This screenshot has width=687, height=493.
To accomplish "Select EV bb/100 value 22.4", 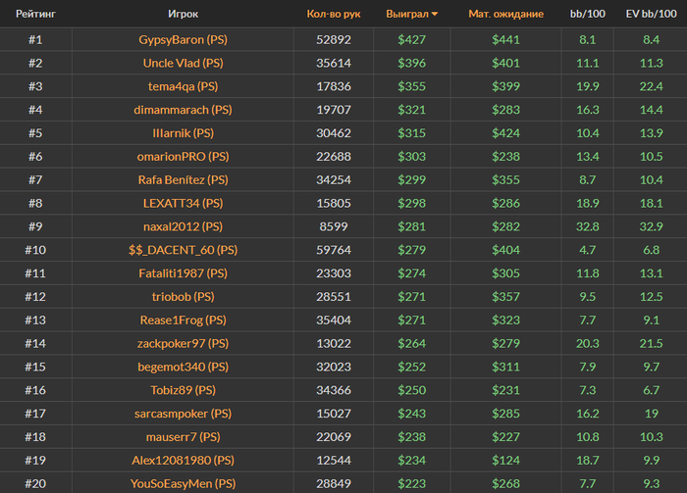I will (x=651, y=86).
